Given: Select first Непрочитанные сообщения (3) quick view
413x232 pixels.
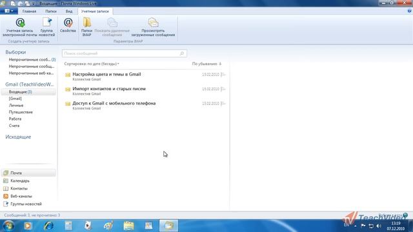Looking at the screenshot, I should pos(32,60).
